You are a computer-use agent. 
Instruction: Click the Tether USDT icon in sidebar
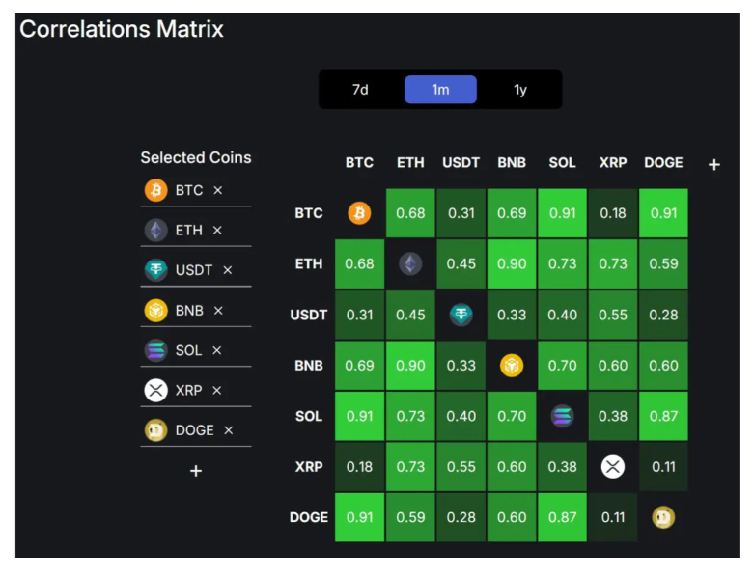[x=155, y=270]
